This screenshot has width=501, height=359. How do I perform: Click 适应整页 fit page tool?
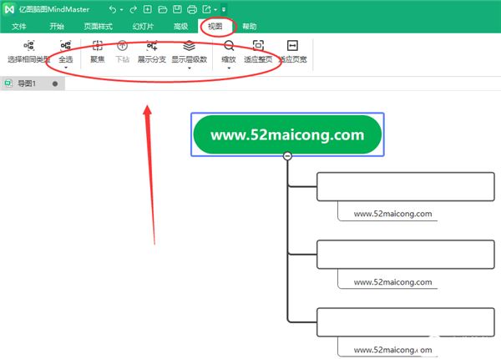[x=258, y=52]
